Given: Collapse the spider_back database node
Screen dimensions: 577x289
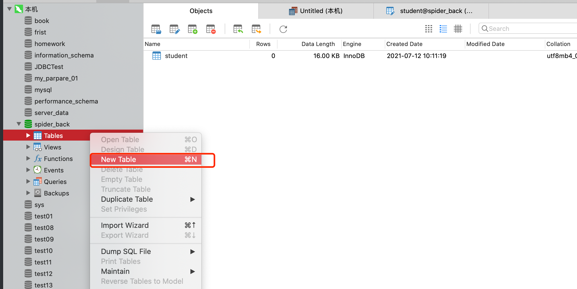Looking at the screenshot, I should tap(19, 124).
